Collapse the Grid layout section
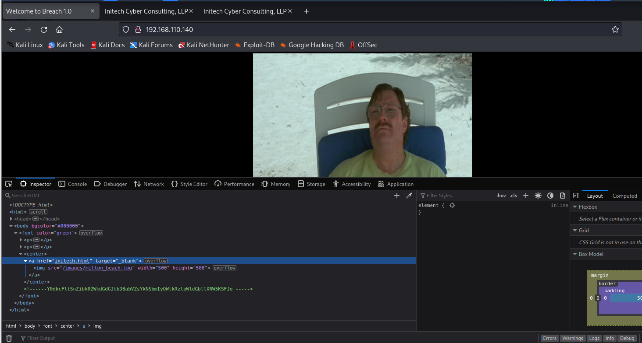This screenshot has width=642, height=343. pyautogui.click(x=575, y=231)
